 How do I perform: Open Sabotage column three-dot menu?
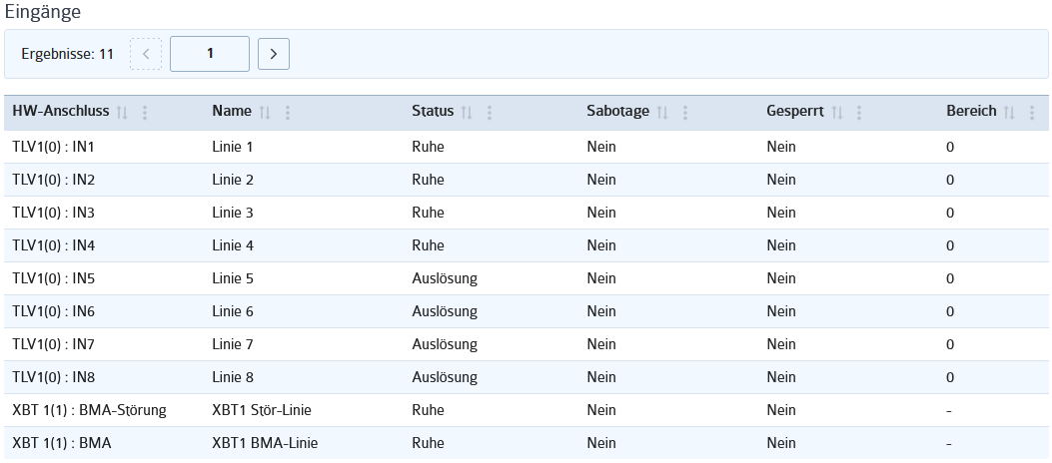pos(684,113)
